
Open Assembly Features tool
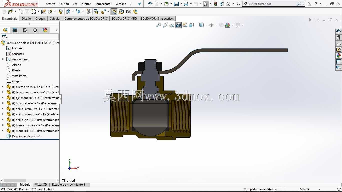(68, 12)
